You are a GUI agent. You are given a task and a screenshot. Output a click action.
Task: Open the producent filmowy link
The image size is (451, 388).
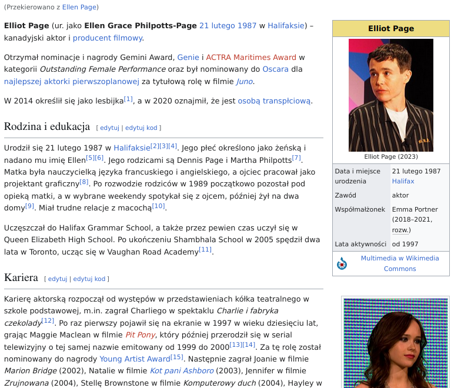108,38
